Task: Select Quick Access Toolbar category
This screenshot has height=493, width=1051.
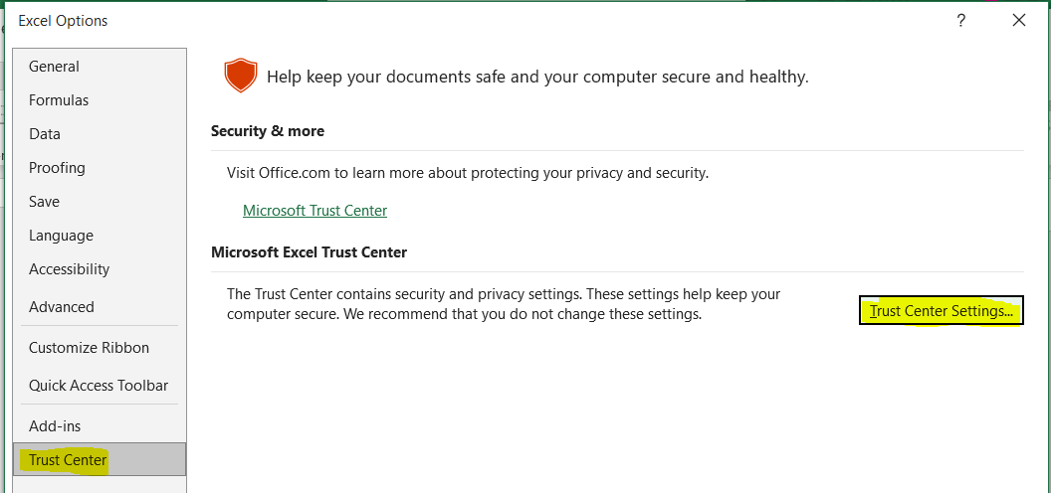Action: [99, 386]
